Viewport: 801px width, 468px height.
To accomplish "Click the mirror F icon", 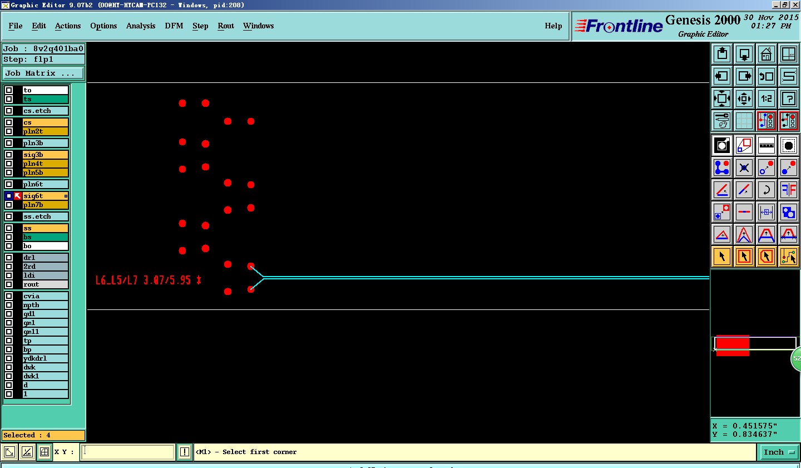I will pyautogui.click(x=789, y=190).
